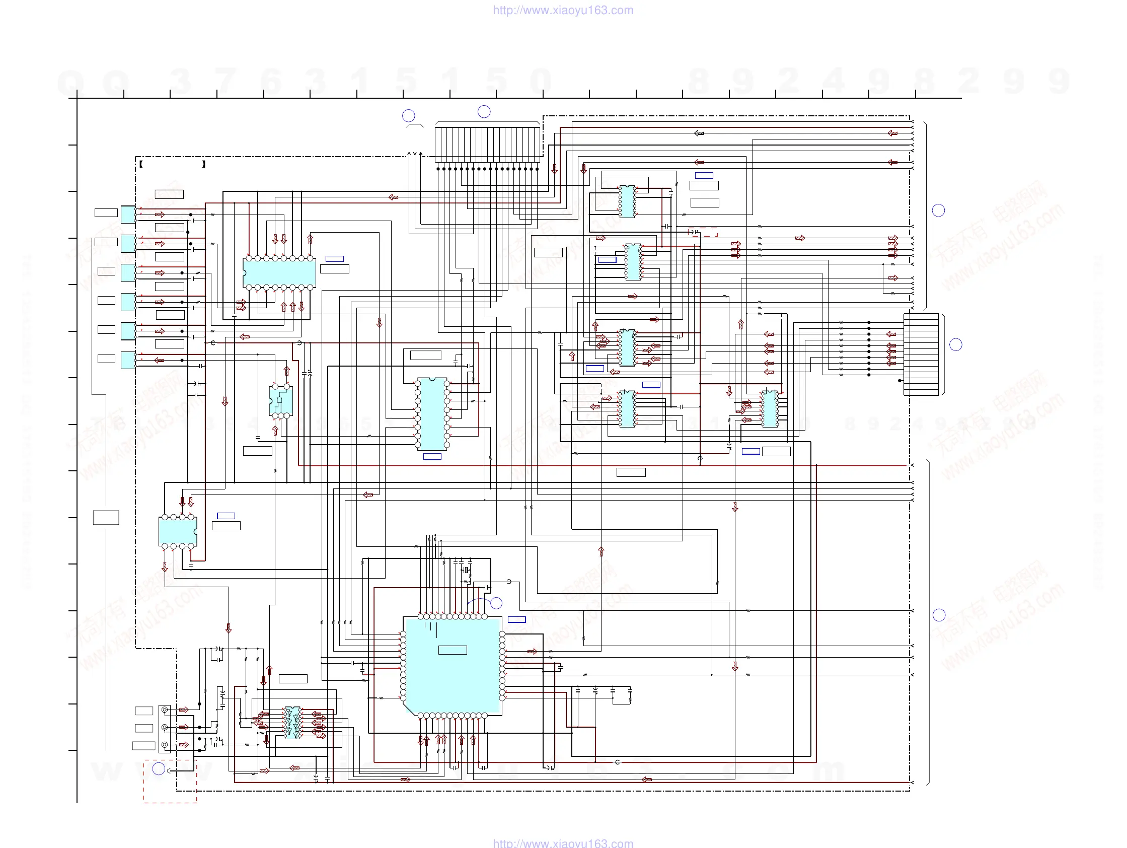Click the small red dashed box near top right

pos(704,232)
